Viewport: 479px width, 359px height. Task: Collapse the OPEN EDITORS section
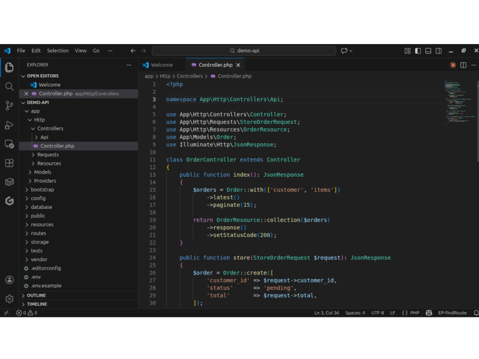coord(43,76)
